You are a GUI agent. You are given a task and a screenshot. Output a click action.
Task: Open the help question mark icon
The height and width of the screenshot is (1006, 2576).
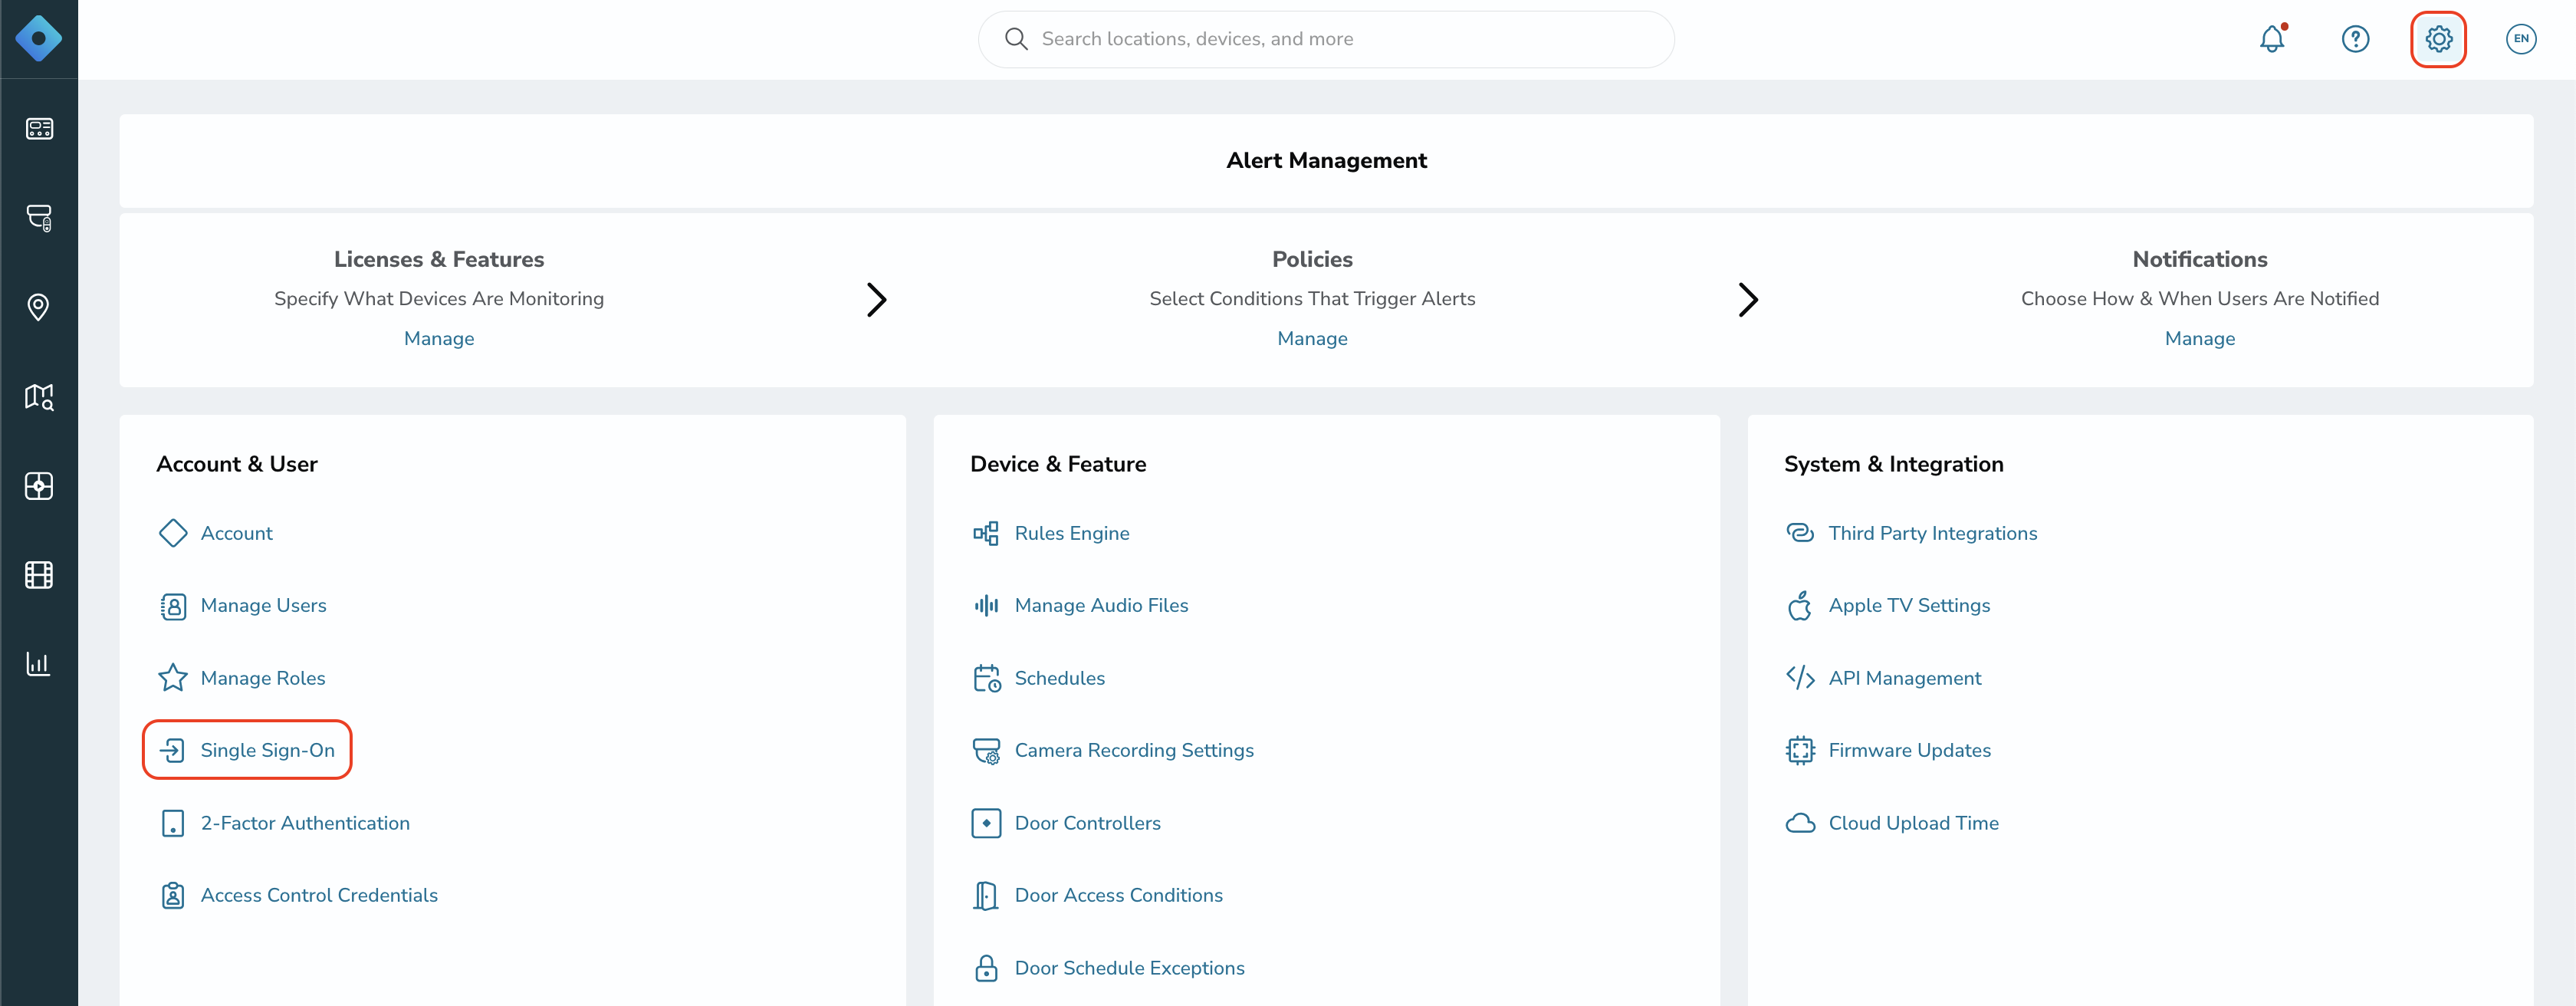[2355, 39]
